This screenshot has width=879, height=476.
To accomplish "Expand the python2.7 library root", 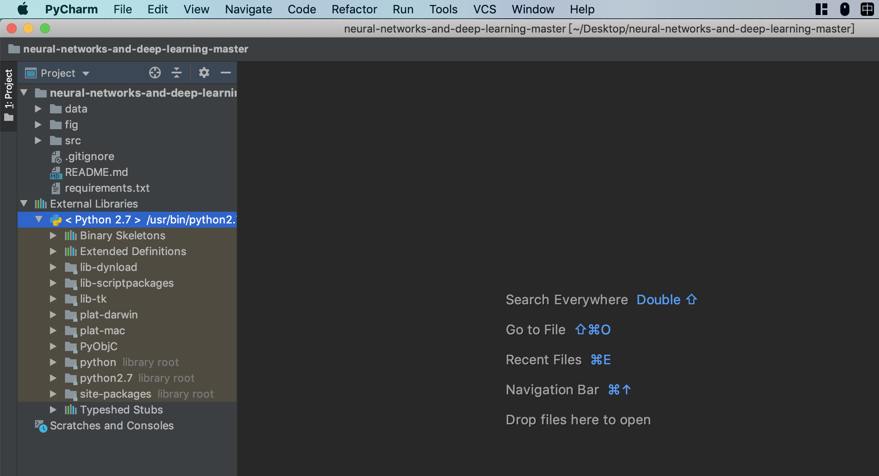I will point(53,378).
